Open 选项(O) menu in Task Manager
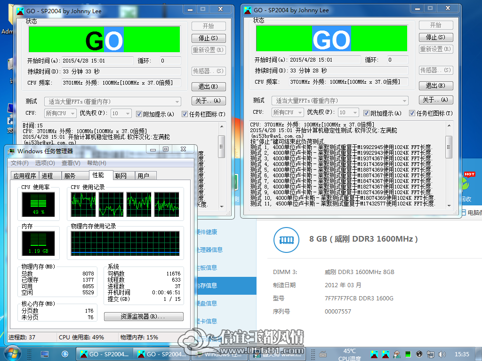Screen dimensions: 482x361 45,163
